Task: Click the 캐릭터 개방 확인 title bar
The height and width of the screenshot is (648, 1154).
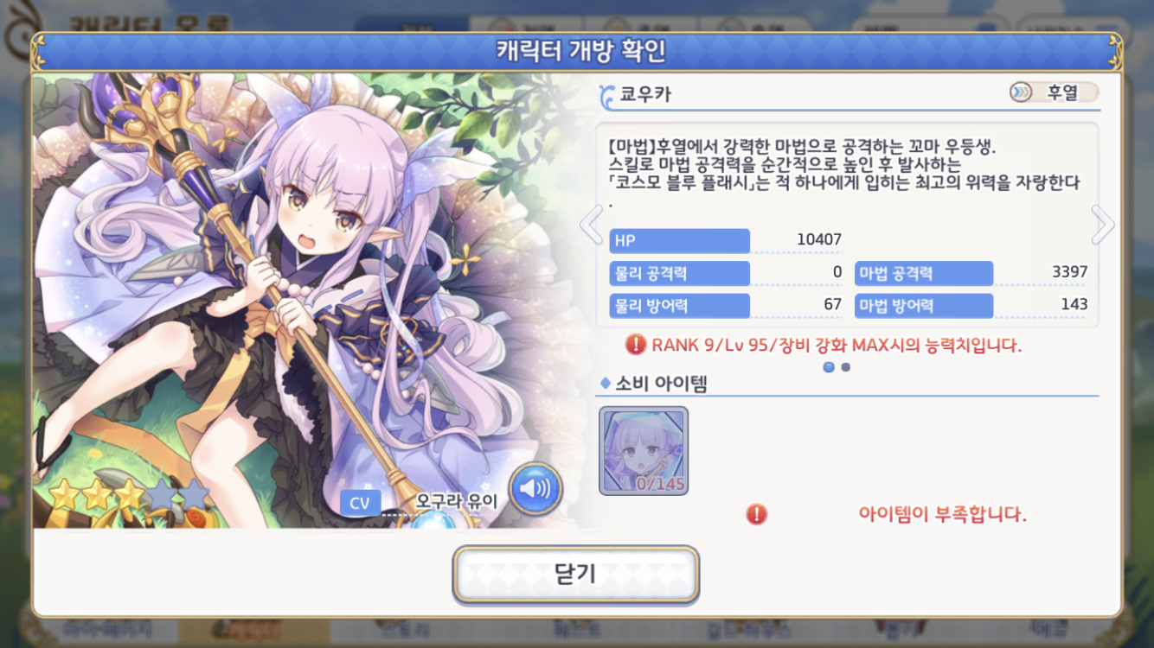Action: (577, 51)
